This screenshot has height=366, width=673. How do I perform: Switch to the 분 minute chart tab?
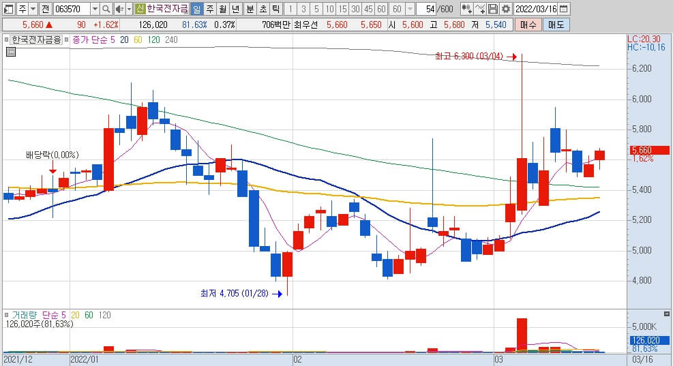point(250,9)
